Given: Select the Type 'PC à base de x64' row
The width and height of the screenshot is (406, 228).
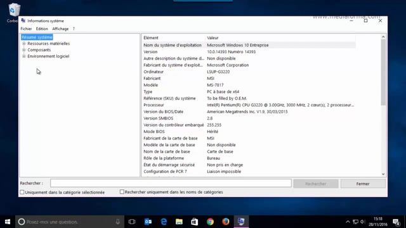Looking at the screenshot, I should (x=249, y=91).
